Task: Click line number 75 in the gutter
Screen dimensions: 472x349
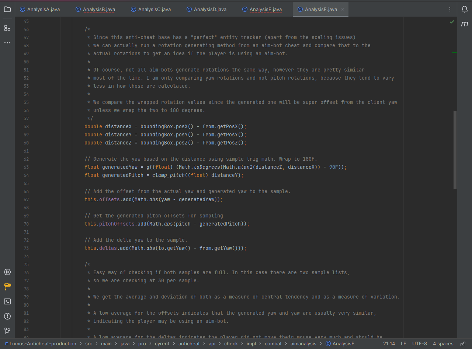Action: coord(26,264)
